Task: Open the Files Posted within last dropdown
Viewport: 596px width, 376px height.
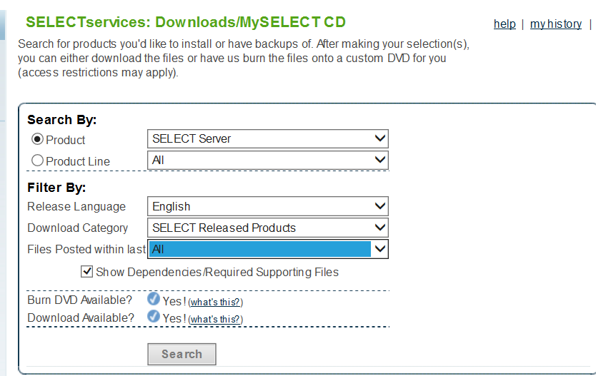Action: pyautogui.click(x=267, y=249)
